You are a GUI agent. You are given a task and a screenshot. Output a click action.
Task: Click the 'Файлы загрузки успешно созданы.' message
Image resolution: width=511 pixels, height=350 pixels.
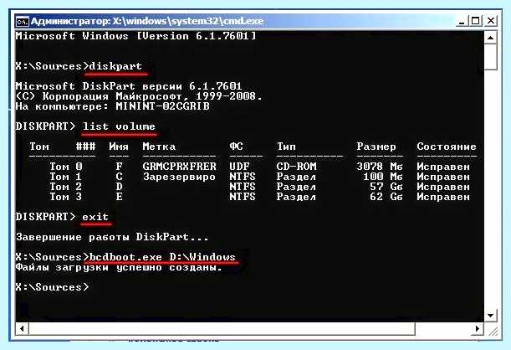[119, 267]
